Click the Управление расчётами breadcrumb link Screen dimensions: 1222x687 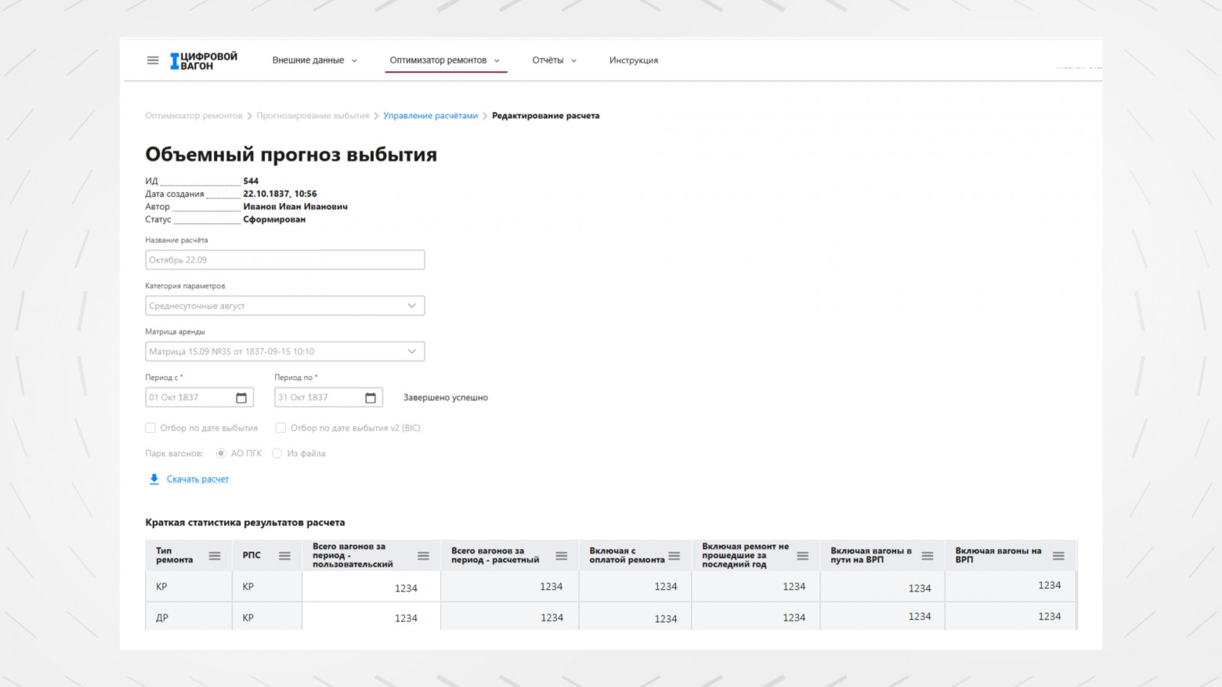pos(430,116)
